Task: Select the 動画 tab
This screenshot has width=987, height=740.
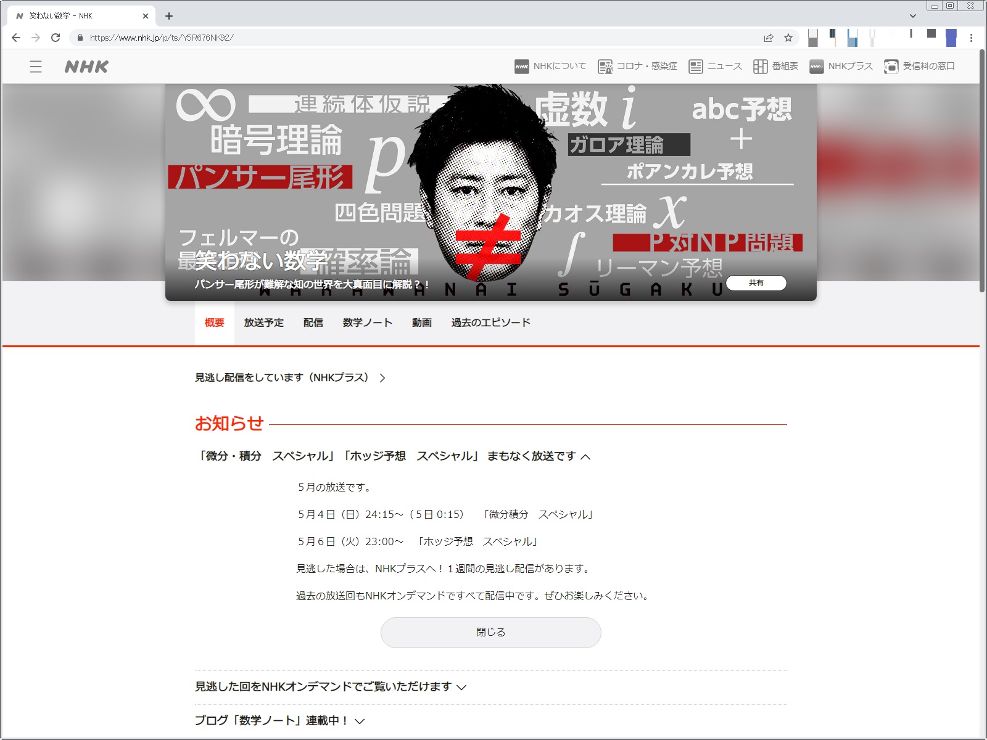Action: [x=422, y=323]
